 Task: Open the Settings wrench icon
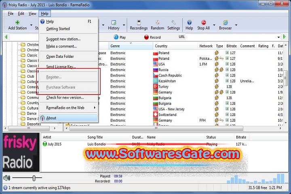tap(173, 23)
